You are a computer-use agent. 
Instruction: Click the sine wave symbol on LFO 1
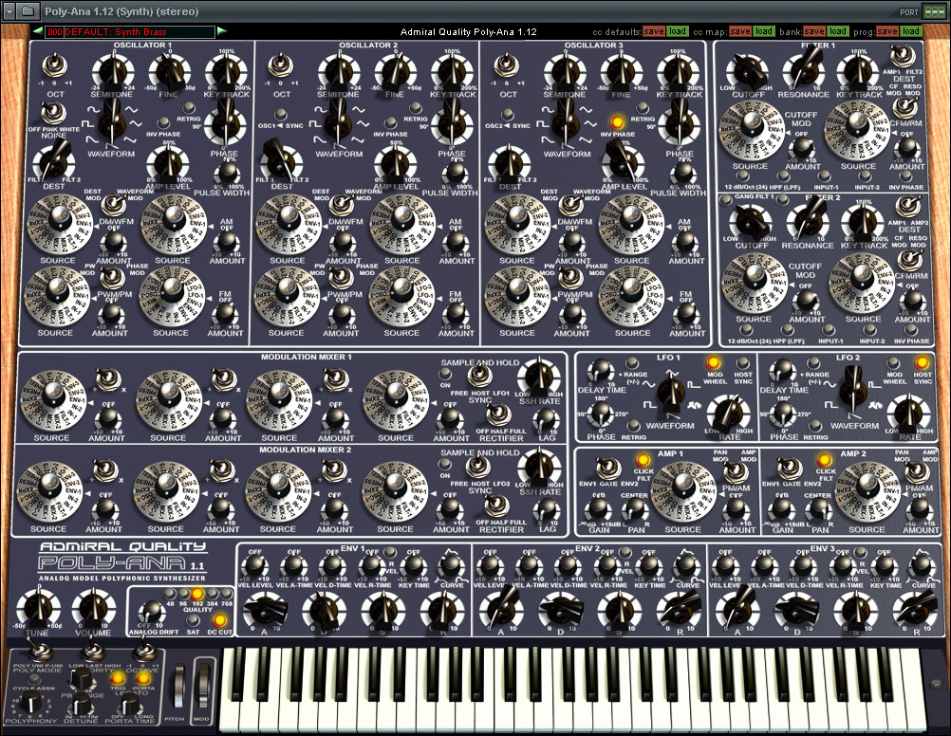(x=649, y=384)
